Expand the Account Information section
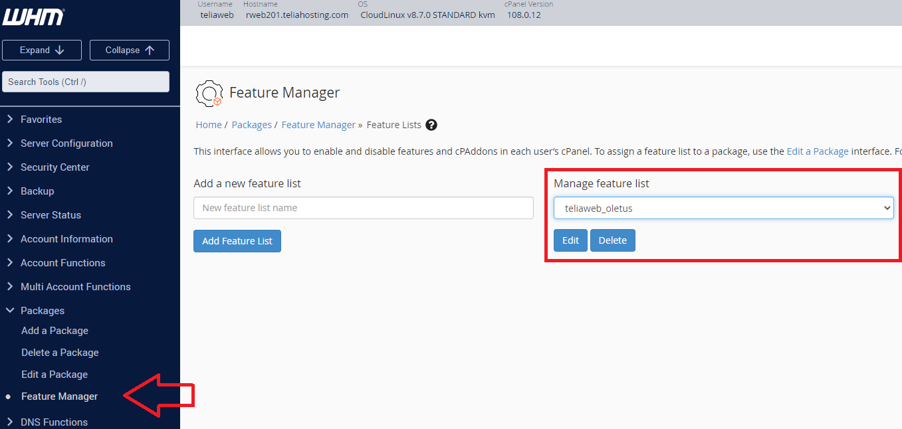902x429 pixels. point(66,239)
